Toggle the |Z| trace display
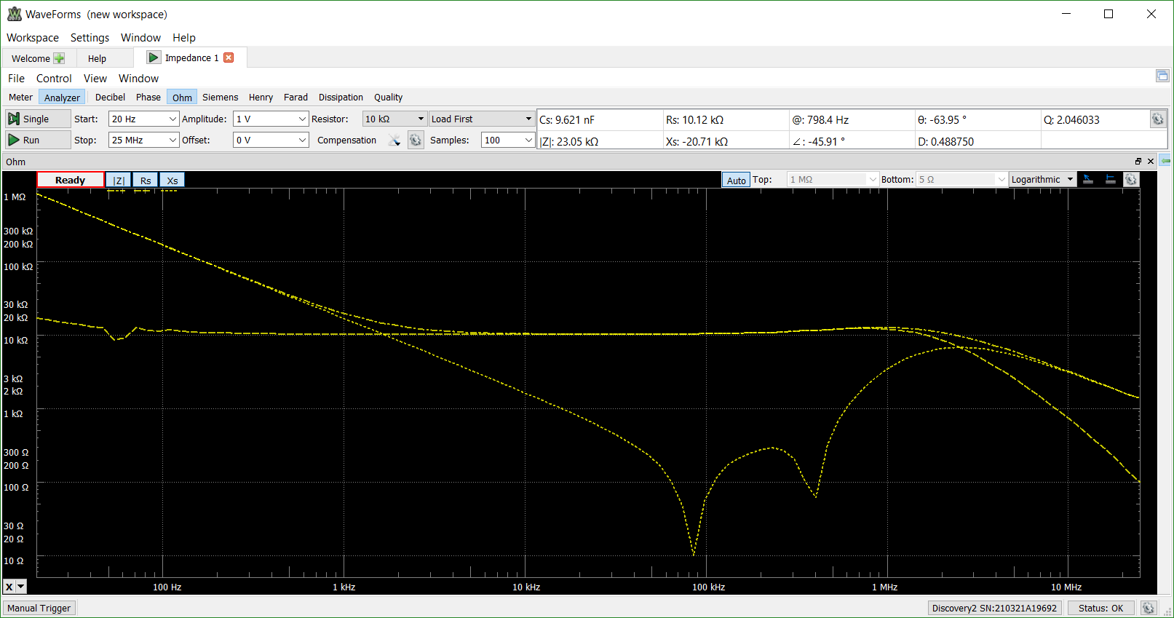Image resolution: width=1174 pixels, height=618 pixels. click(x=119, y=180)
